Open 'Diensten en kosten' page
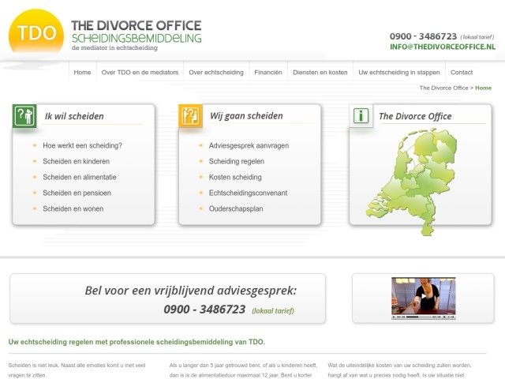The width and height of the screenshot is (505, 379). pos(320,72)
